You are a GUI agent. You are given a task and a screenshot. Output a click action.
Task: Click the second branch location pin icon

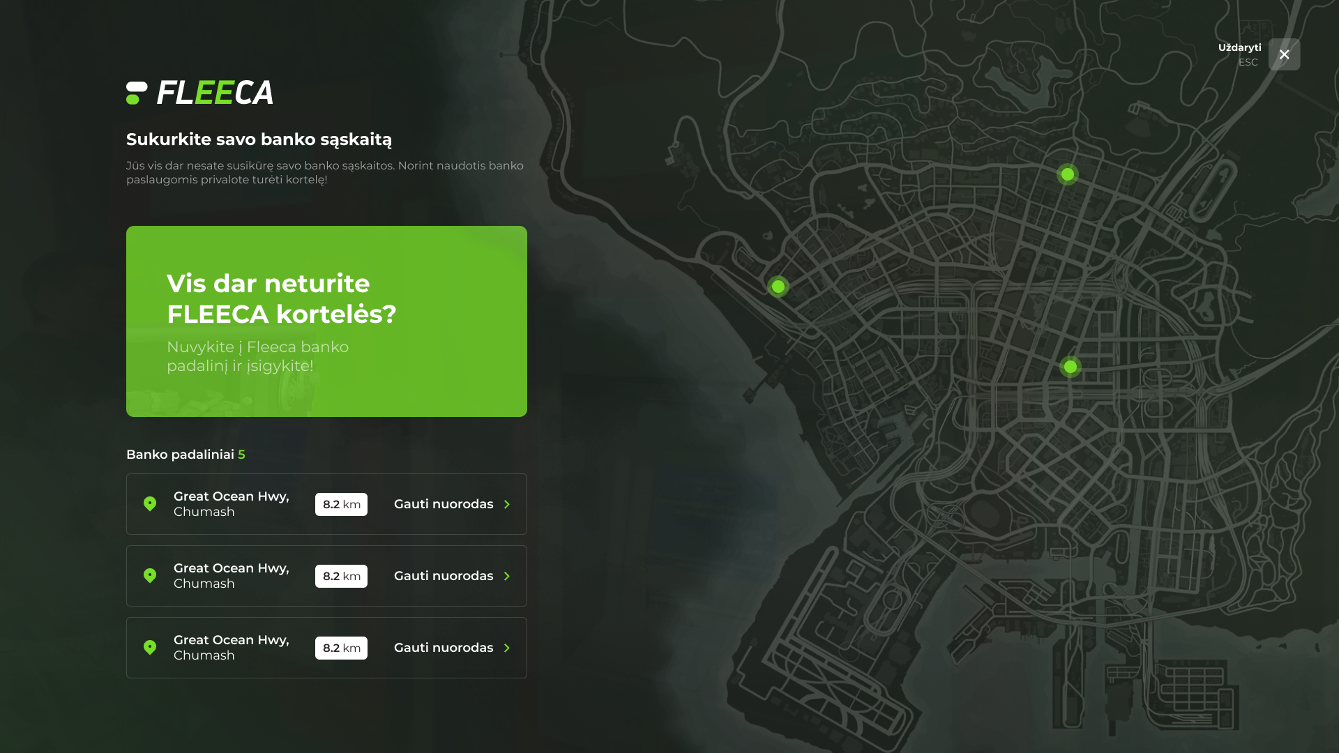[150, 576]
